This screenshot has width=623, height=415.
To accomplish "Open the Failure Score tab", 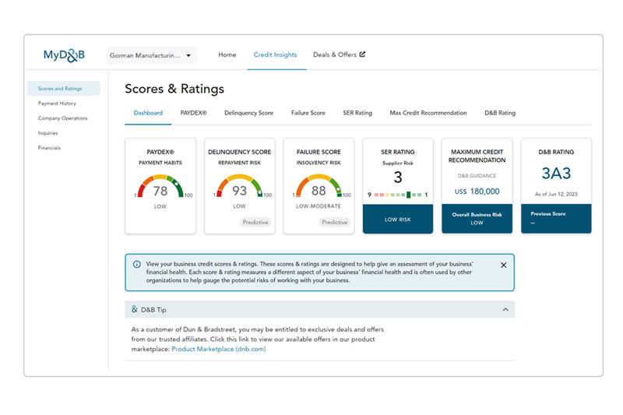I will (x=308, y=113).
